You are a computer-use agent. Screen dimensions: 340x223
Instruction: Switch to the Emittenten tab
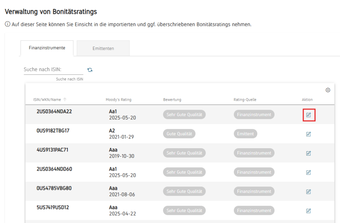tap(103, 48)
